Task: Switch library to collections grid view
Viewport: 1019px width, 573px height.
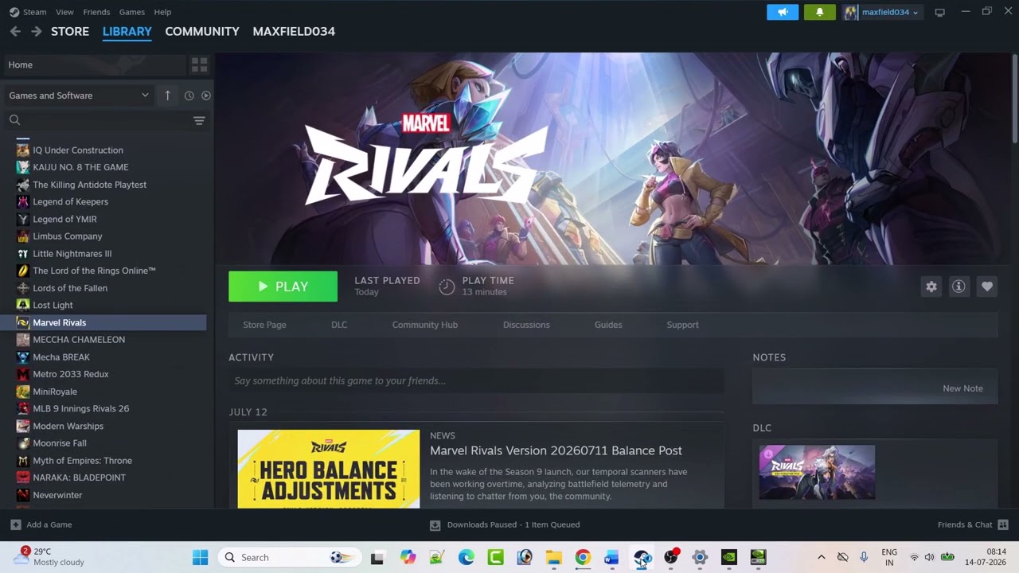Action: [199, 64]
